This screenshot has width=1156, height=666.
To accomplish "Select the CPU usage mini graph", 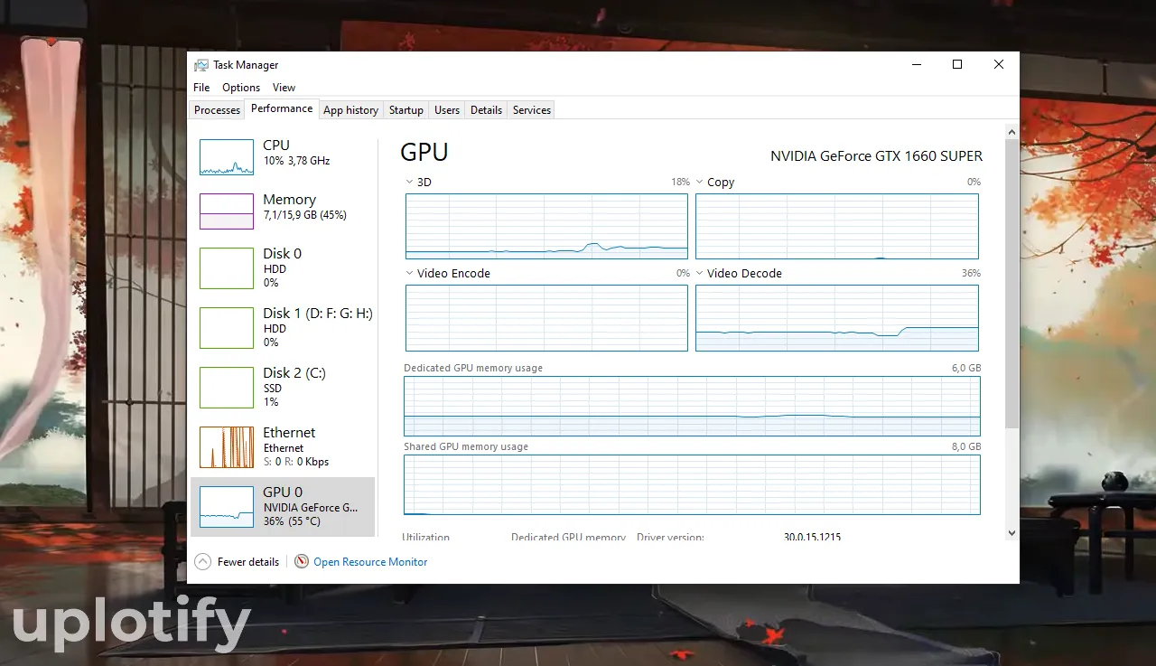I will [x=227, y=157].
